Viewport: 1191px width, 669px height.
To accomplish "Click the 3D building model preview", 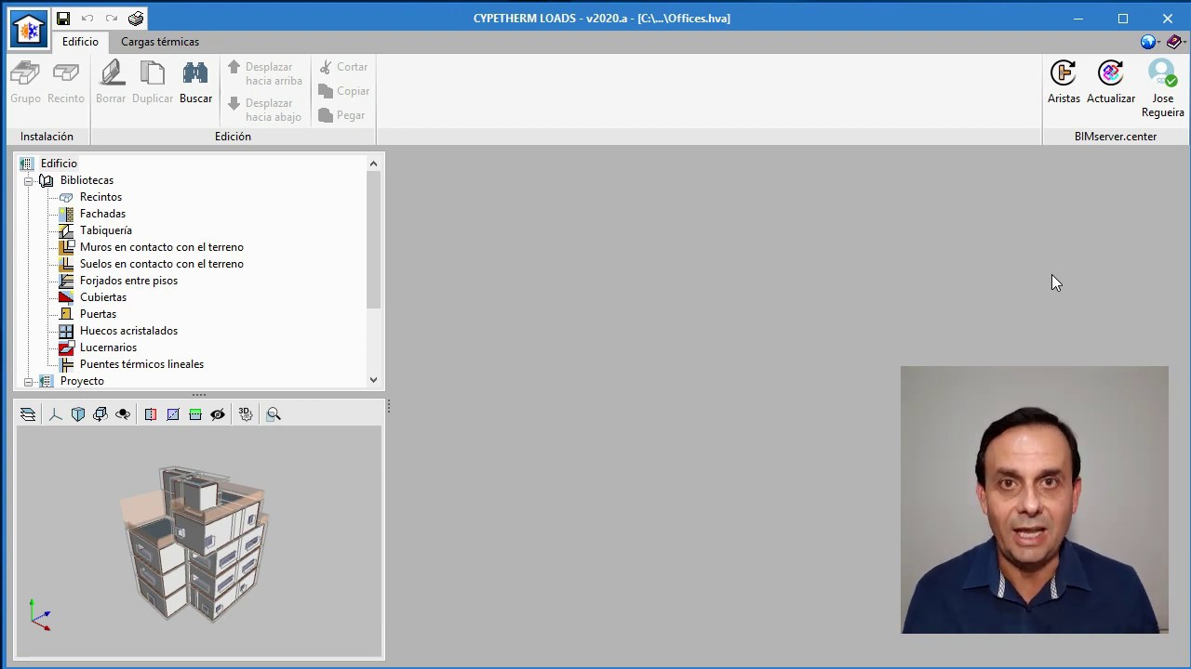I will [196, 544].
